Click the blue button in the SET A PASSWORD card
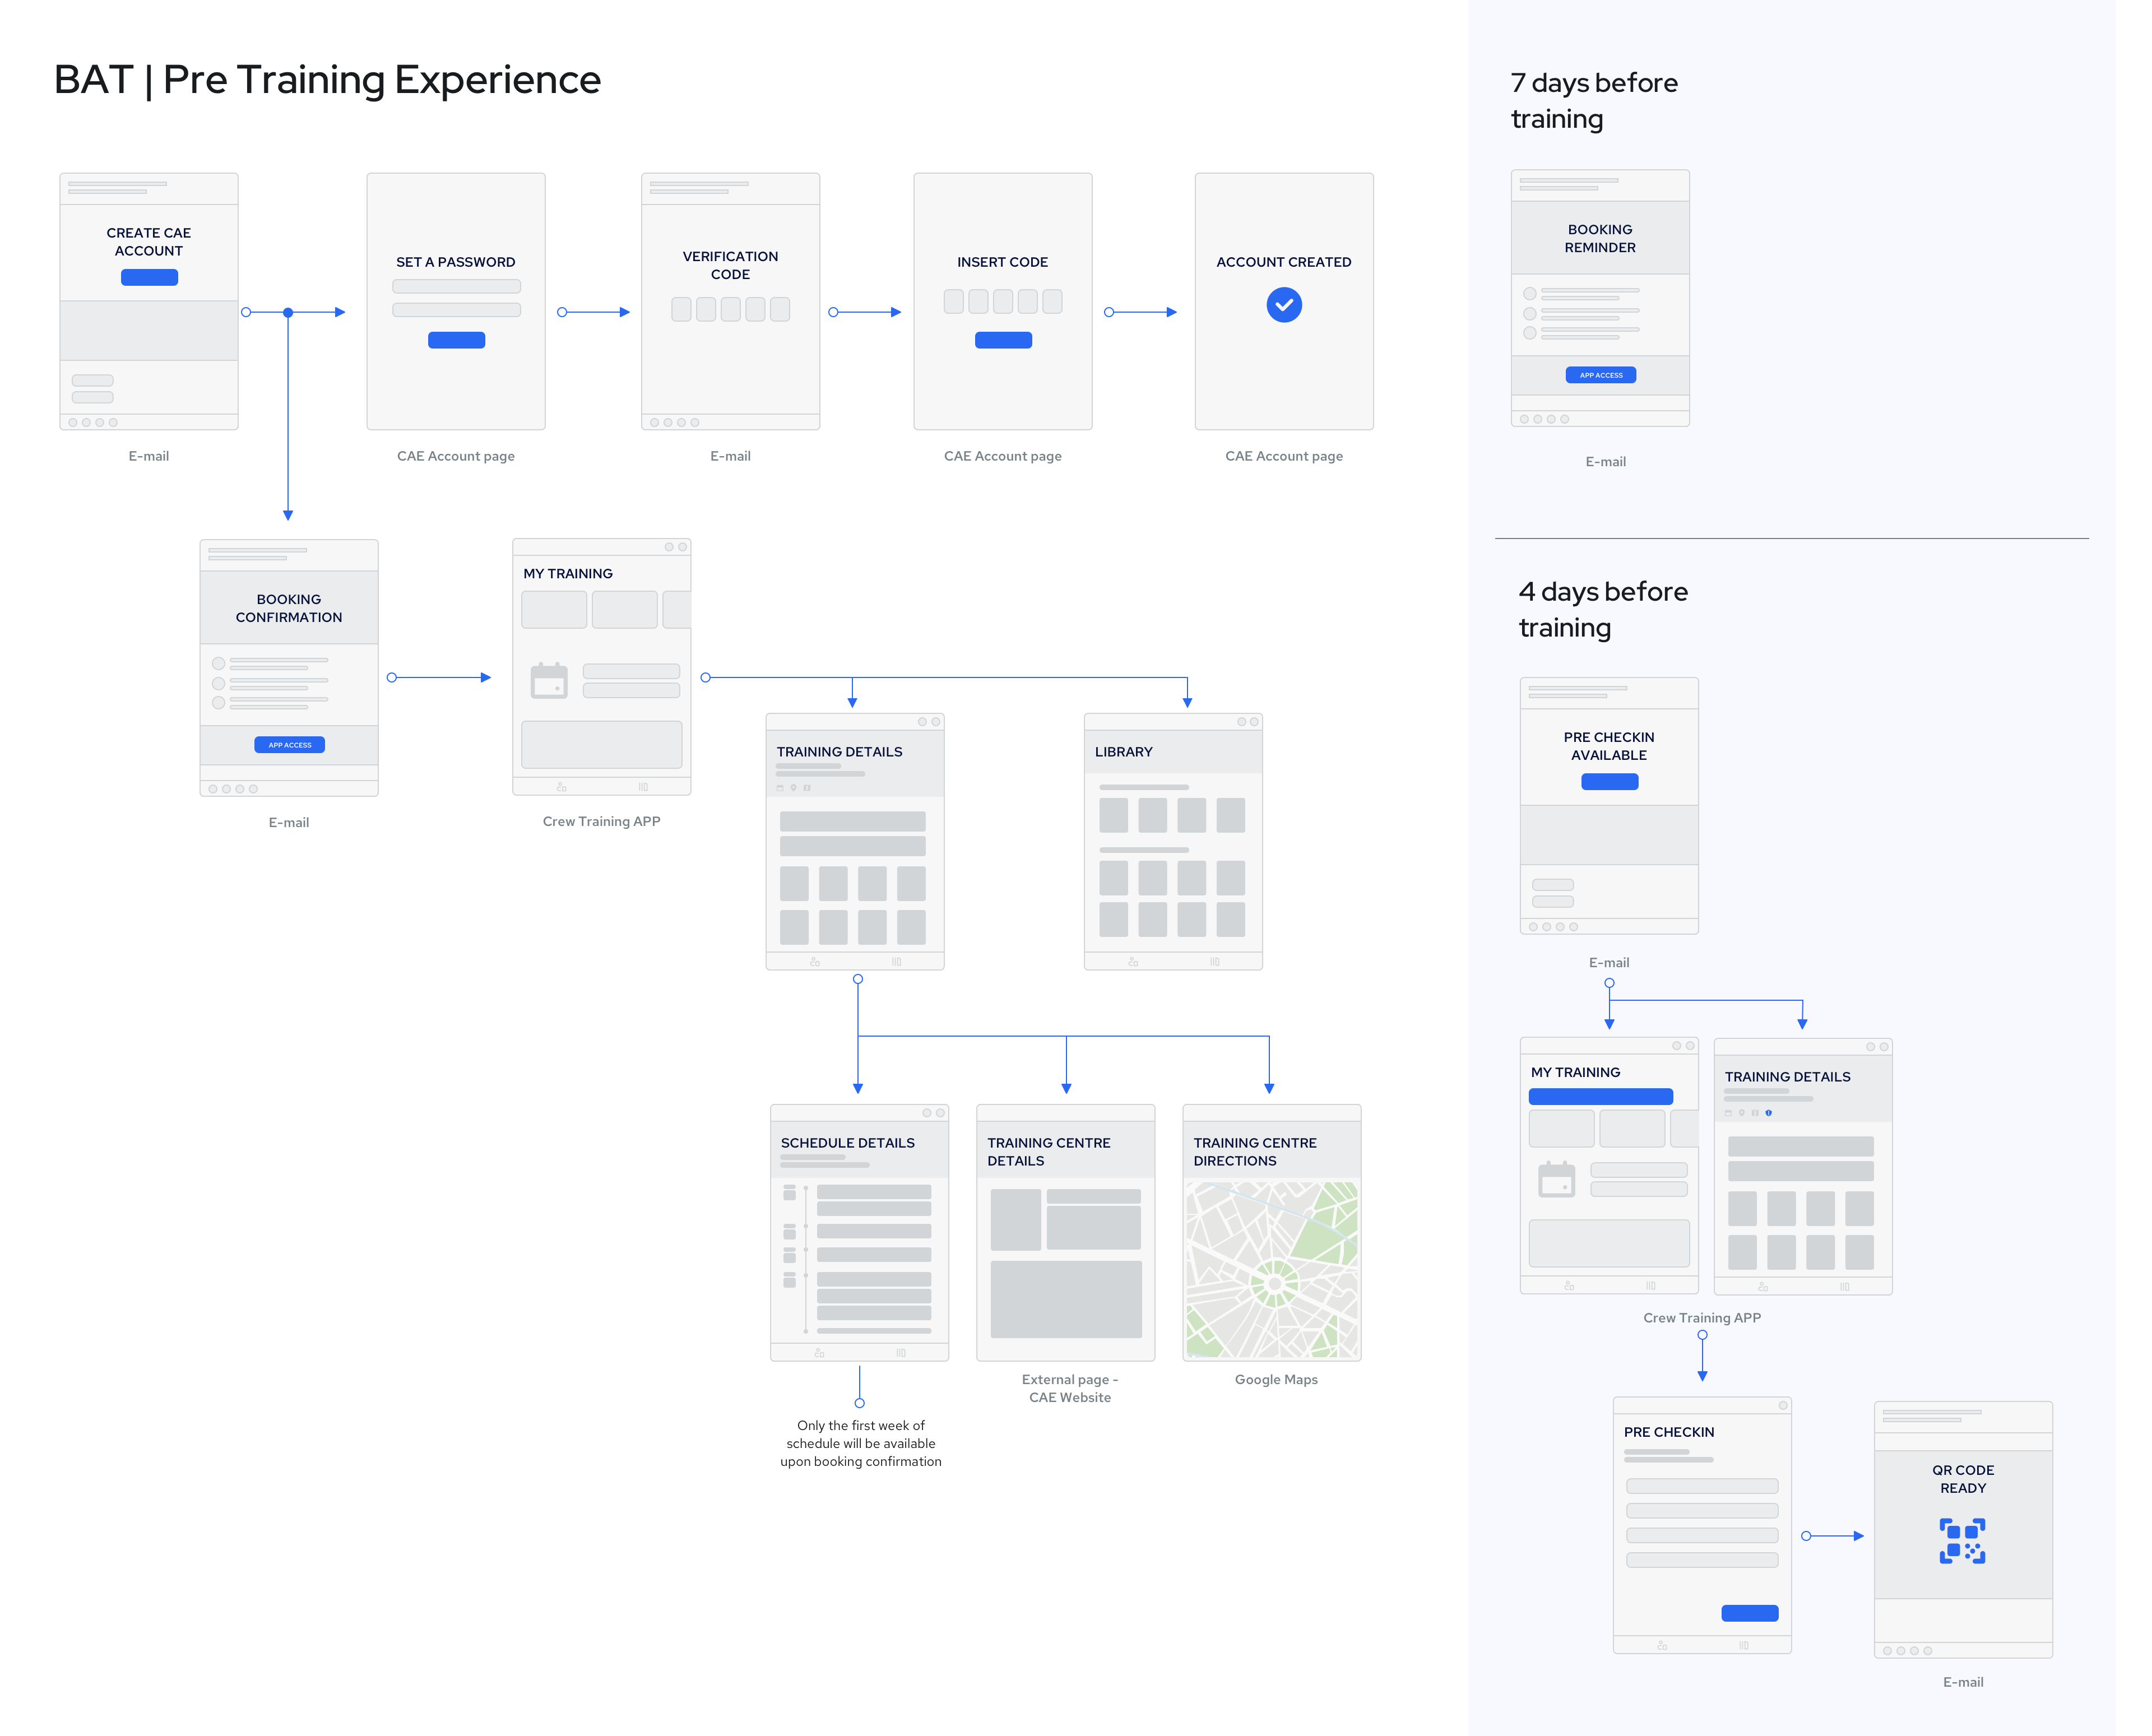Viewport: 2152px width, 1736px height. [456, 340]
